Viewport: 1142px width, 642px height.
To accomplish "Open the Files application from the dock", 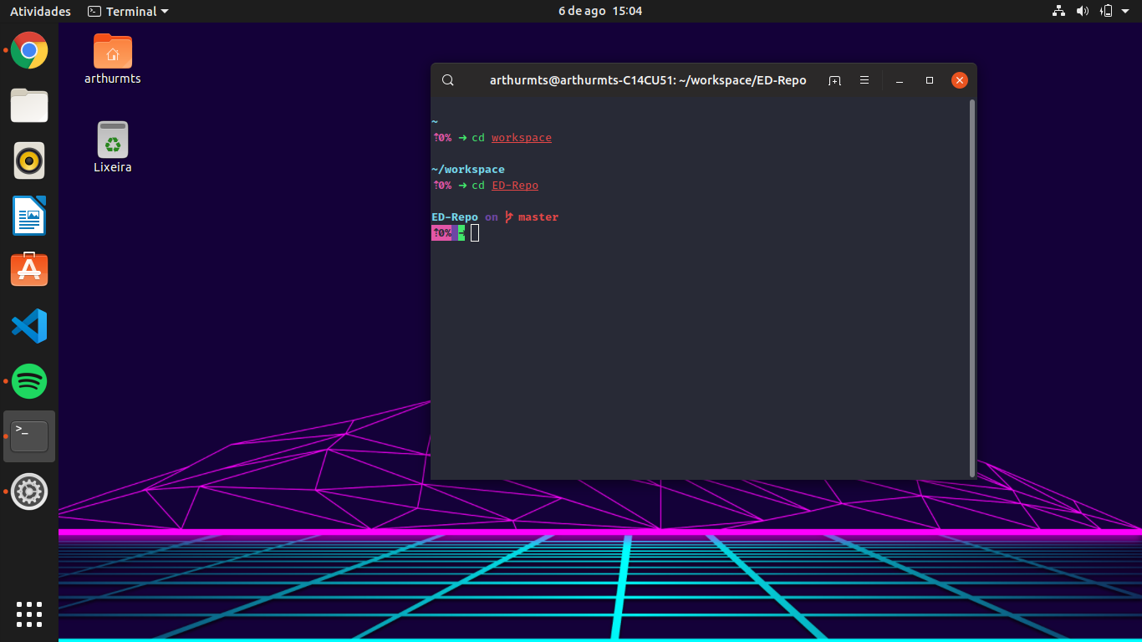I will [x=28, y=105].
